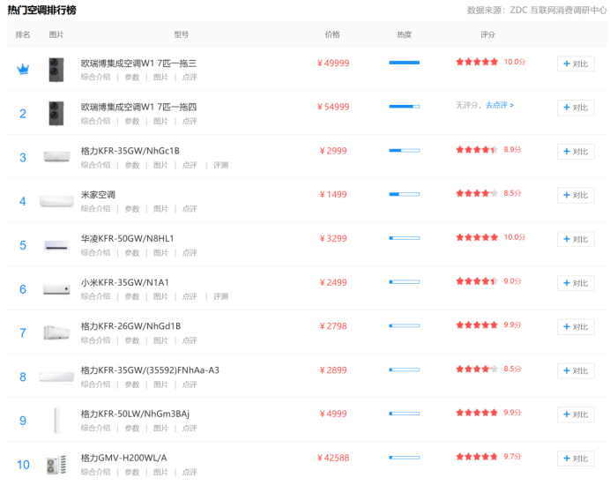The width and height of the screenshot is (610, 485).
Task: Open 评测 link under 格力KFR-35GW/NhGc1B
Action: (x=220, y=165)
